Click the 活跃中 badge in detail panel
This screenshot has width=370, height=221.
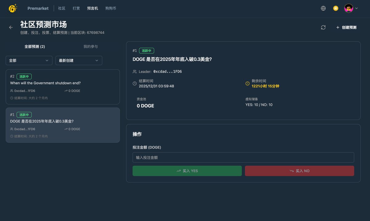click(x=146, y=51)
